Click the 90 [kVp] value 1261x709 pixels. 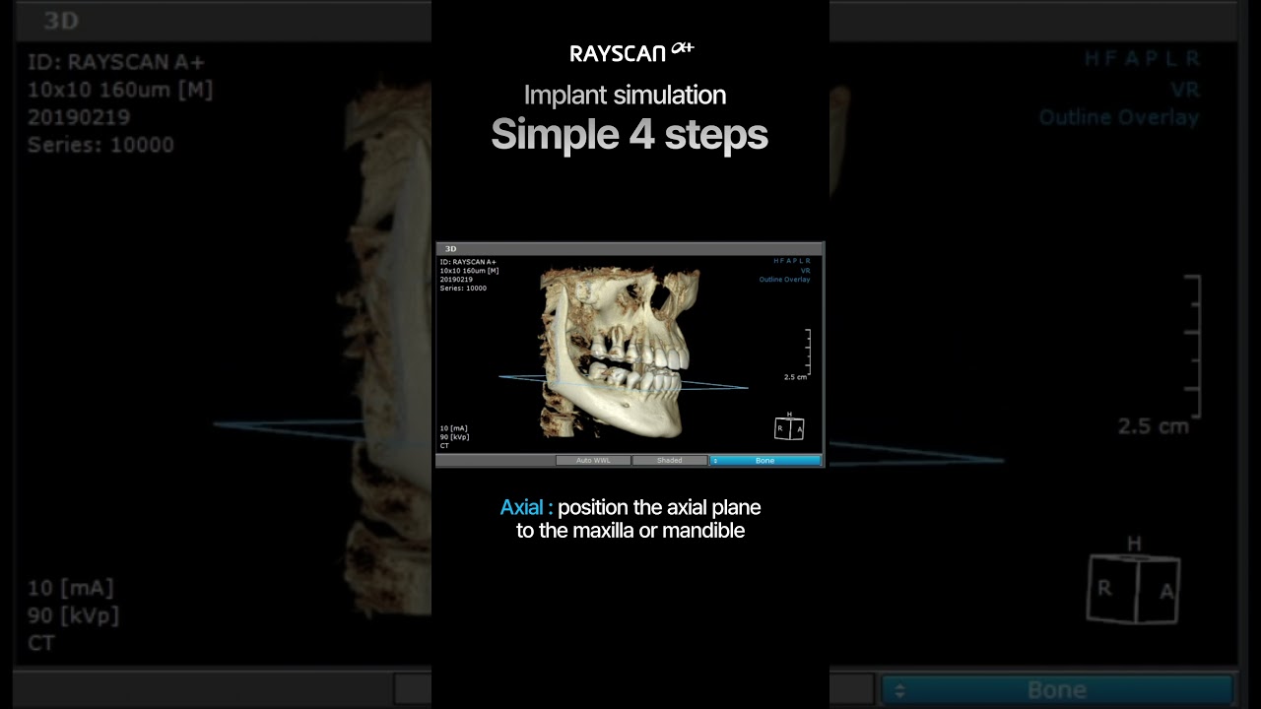[x=454, y=437]
